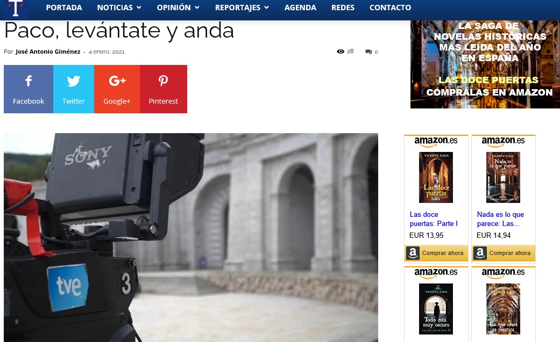Share the article on Facebook
This screenshot has width=560, height=342.
click(x=29, y=89)
